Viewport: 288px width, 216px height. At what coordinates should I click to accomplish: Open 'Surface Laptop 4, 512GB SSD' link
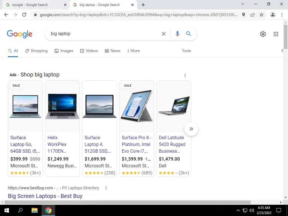(x=98, y=144)
